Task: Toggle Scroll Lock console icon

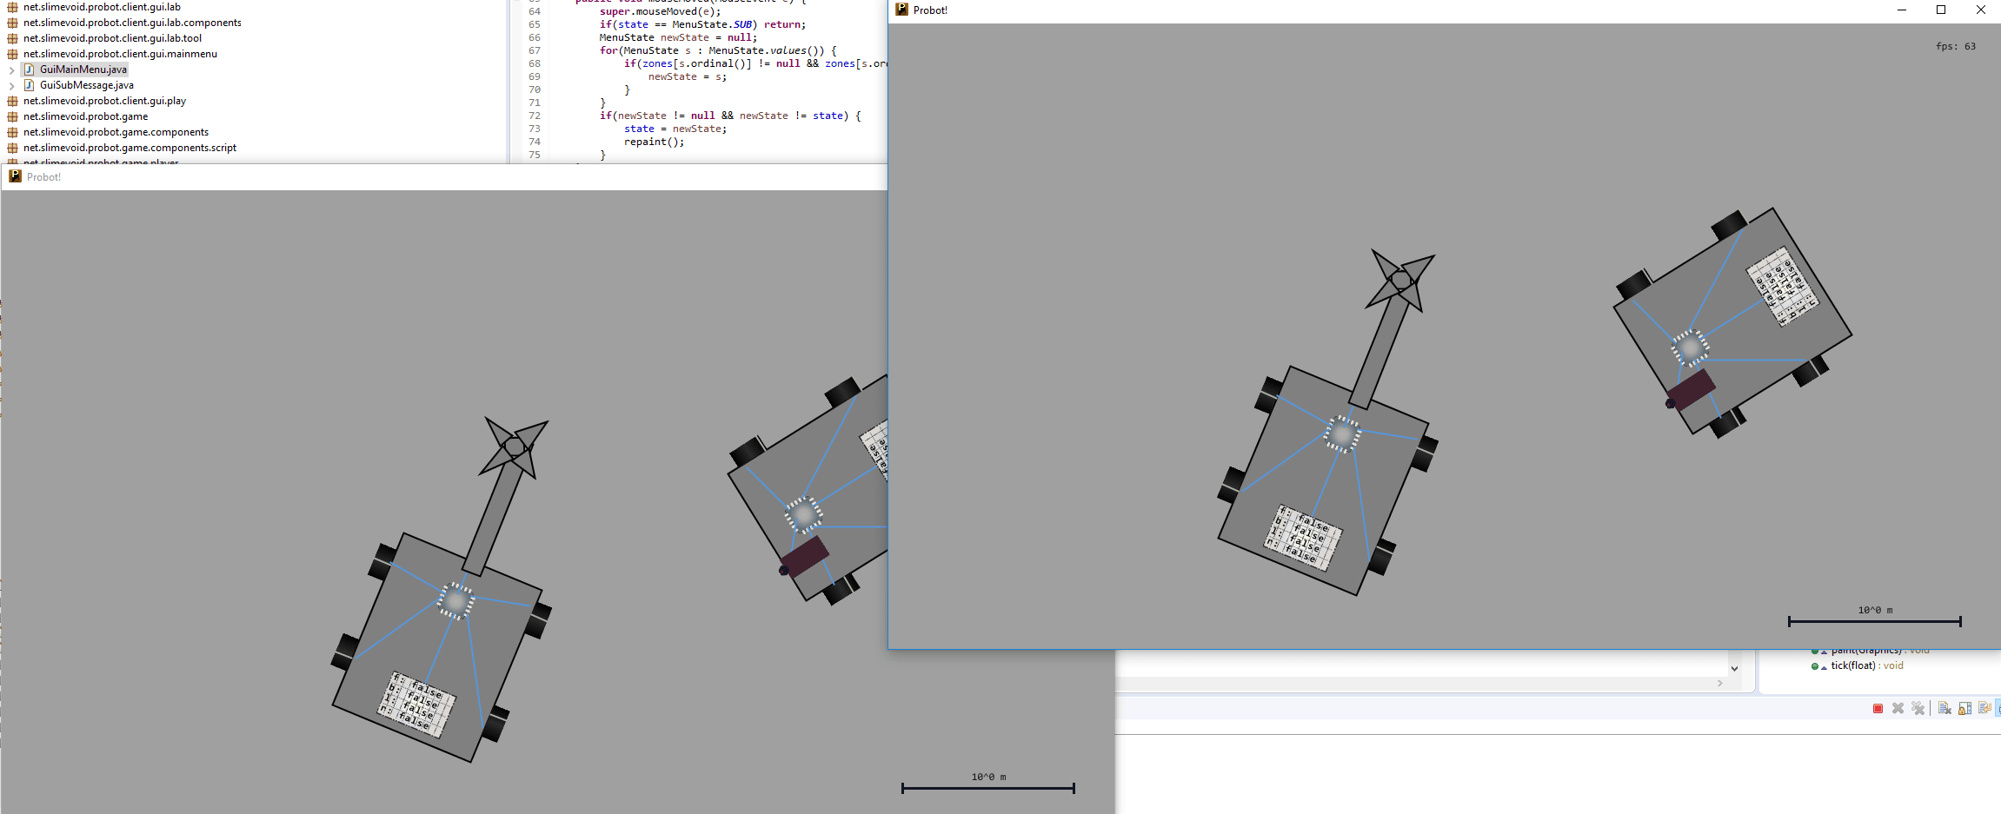Action: 1964,708
